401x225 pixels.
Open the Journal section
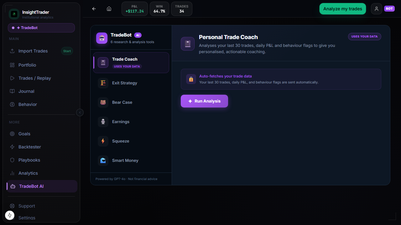pyautogui.click(x=26, y=91)
